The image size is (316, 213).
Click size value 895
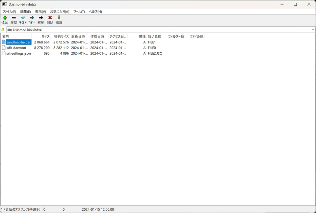click(46, 53)
